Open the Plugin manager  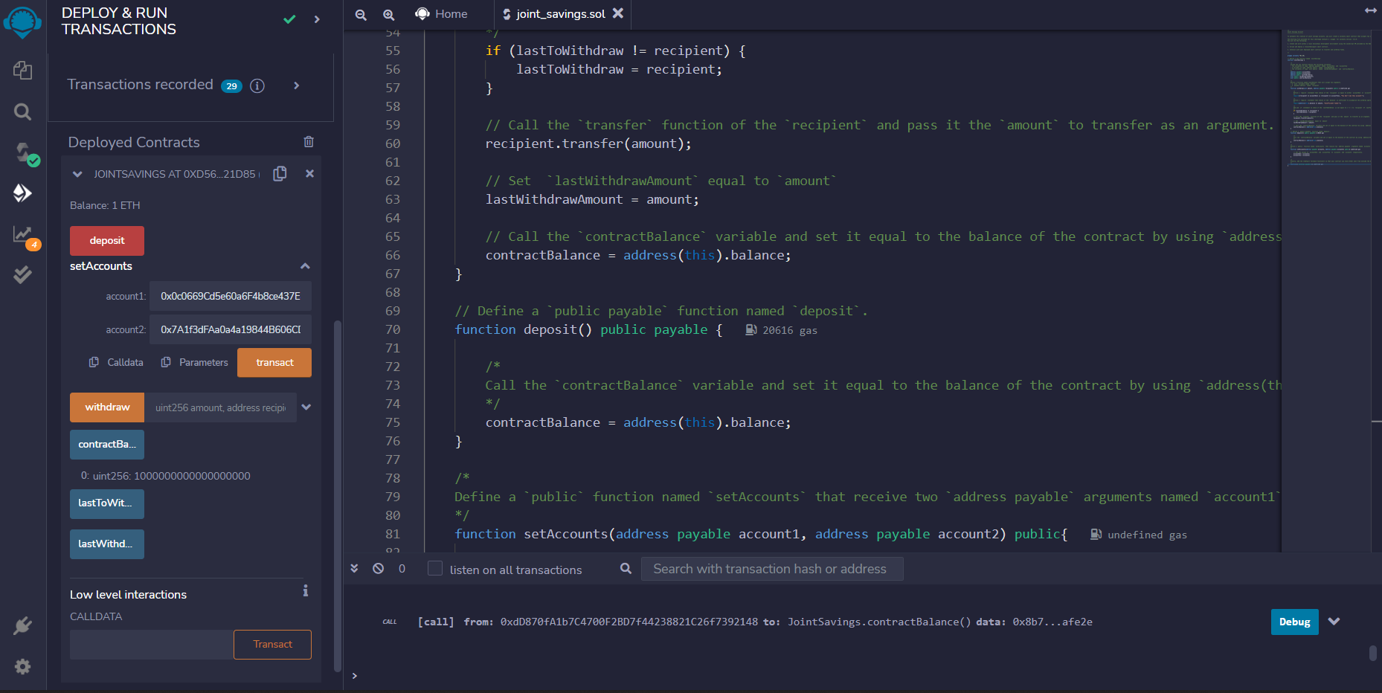[22, 625]
